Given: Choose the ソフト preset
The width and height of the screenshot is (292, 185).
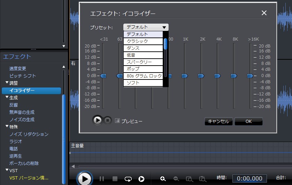Looking at the screenshot, I should pos(143,83).
